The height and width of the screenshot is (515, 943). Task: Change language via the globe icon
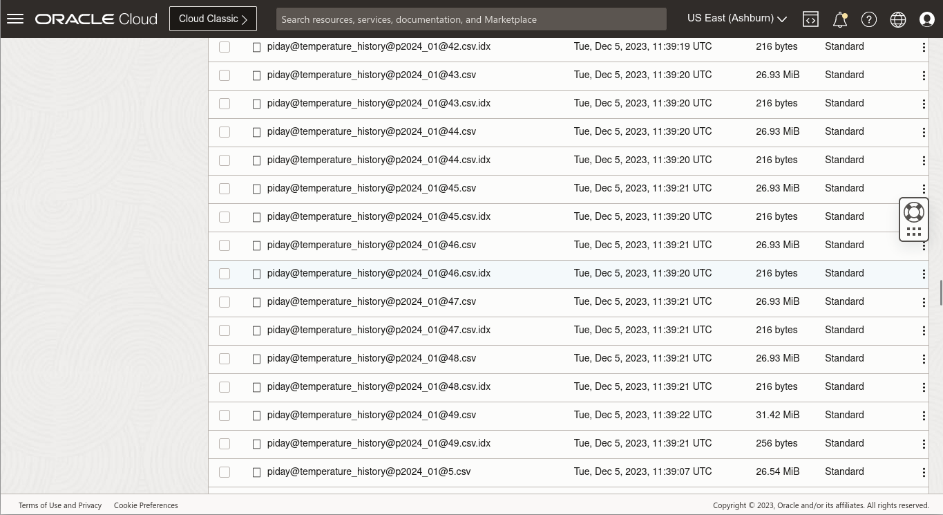coord(897,19)
